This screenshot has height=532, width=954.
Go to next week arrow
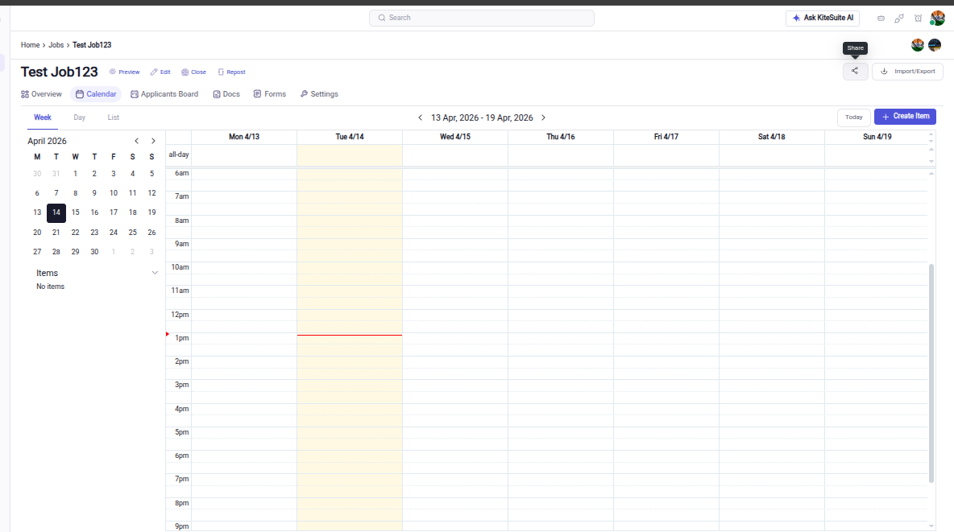(x=543, y=118)
